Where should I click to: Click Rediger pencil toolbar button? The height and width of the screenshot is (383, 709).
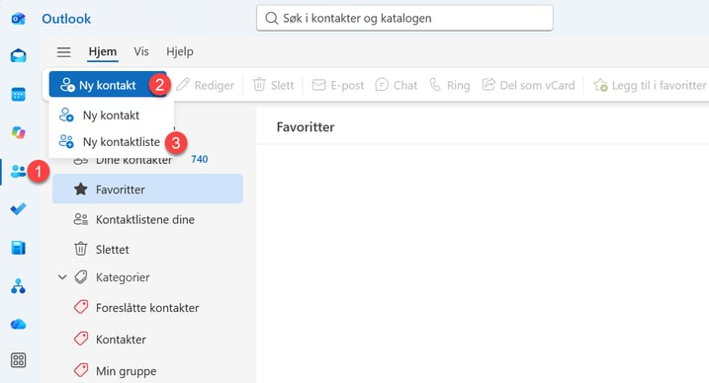pyautogui.click(x=206, y=85)
